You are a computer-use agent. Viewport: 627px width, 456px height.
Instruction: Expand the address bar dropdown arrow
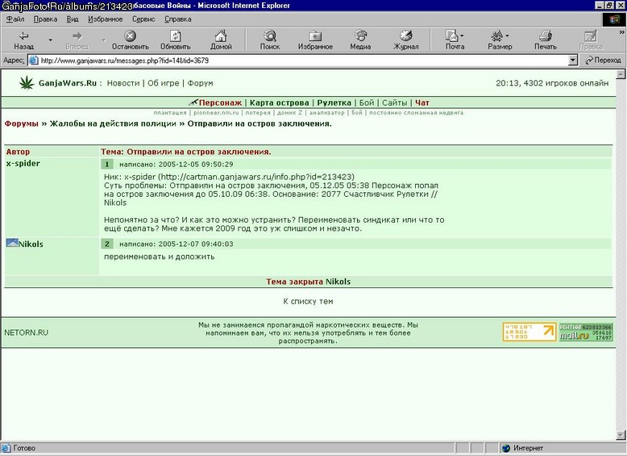573,61
